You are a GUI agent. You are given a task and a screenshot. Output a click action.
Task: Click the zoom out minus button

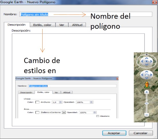tap(146, 115)
